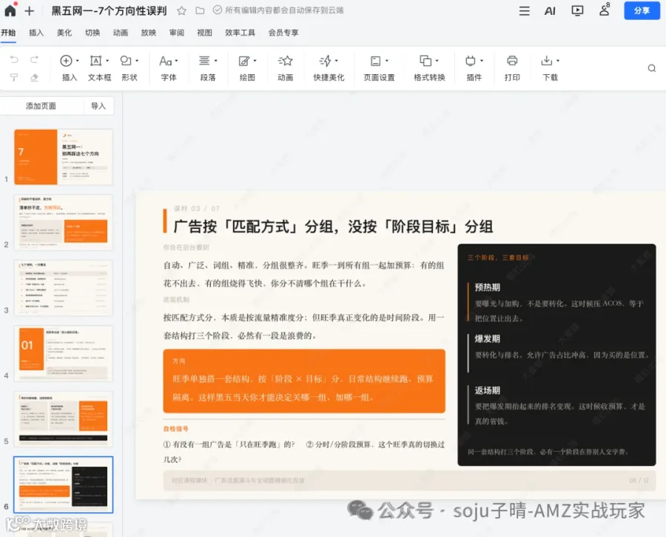Undo the last action
666x537 pixels.
[14, 59]
